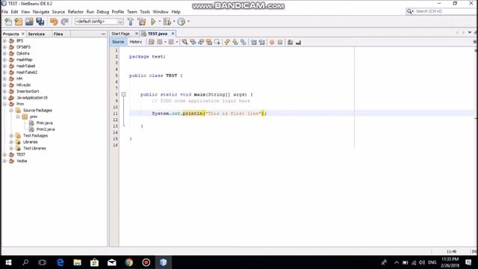Screen dimensions: 478x269
Task: Open the Windows Start menu
Action: pyautogui.click(x=8, y=262)
